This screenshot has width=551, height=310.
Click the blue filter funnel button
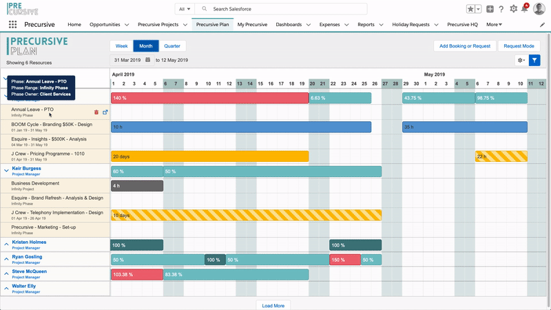point(534,61)
